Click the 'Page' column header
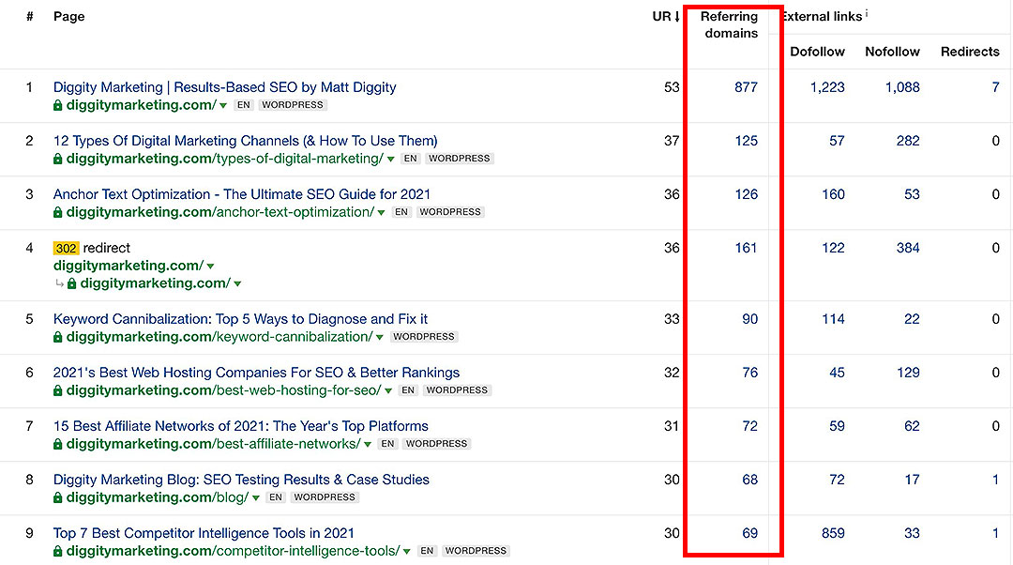Screen dimensions: 1013x565 69,17
